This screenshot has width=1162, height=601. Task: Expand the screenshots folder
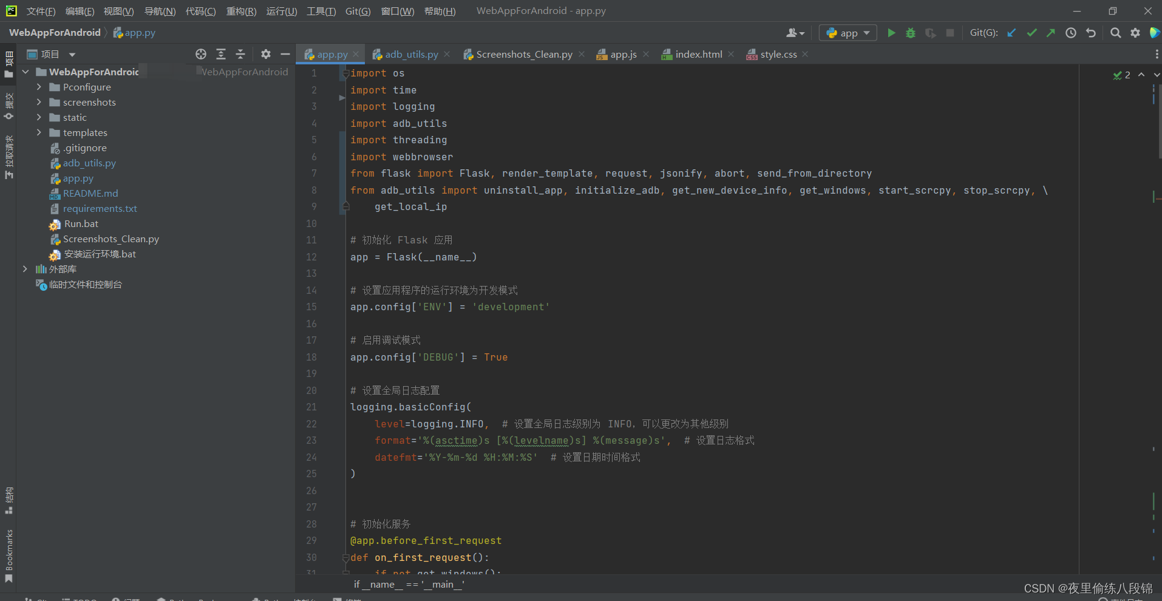(38, 102)
